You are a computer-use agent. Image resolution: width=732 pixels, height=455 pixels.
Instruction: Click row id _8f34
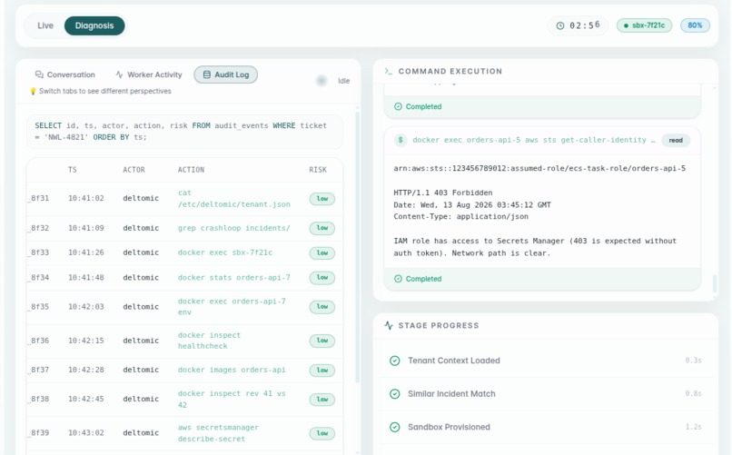pos(39,278)
